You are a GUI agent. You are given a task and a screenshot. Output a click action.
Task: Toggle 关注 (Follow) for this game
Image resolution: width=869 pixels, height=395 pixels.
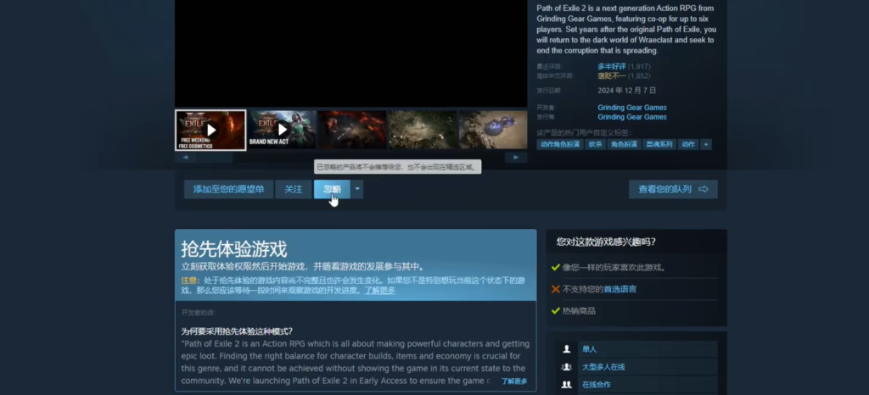tap(294, 189)
